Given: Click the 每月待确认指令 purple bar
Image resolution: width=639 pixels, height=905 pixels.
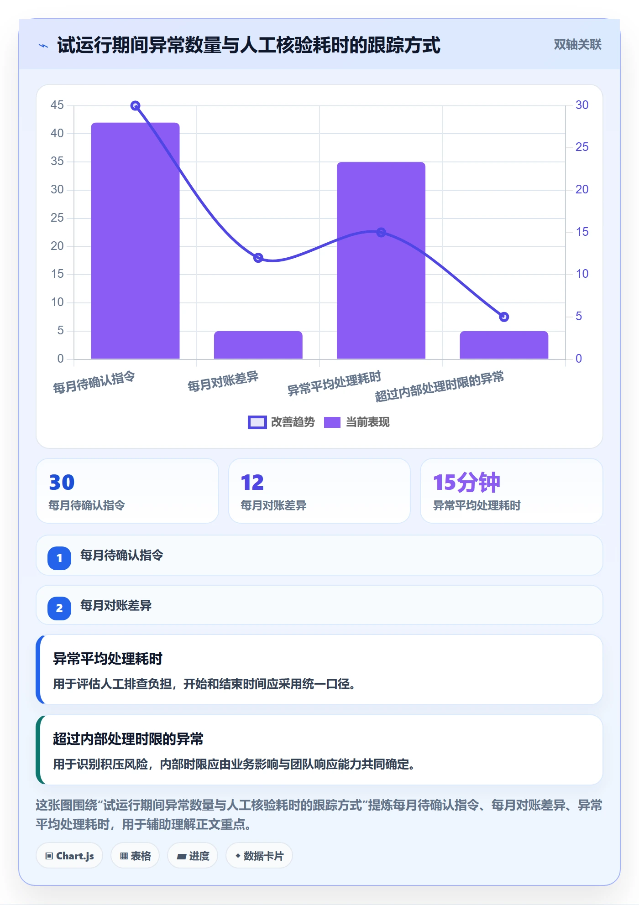Looking at the screenshot, I should coord(135,241).
